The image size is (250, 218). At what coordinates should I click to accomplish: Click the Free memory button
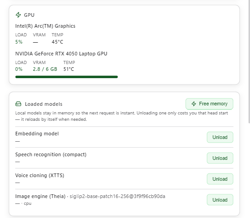tap(209, 104)
